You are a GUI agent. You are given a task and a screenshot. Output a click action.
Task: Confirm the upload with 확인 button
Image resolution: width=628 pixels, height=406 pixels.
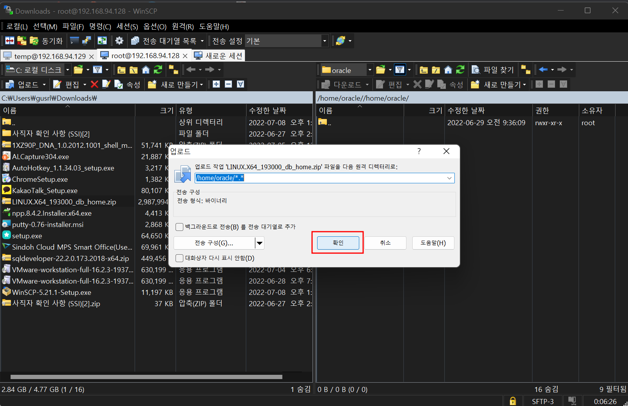[x=338, y=243]
